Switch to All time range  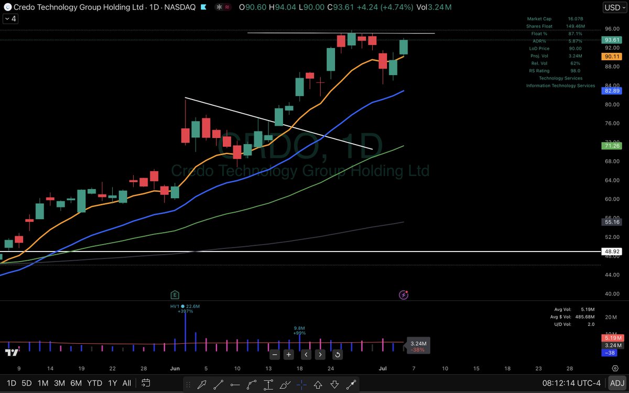pyautogui.click(x=126, y=383)
